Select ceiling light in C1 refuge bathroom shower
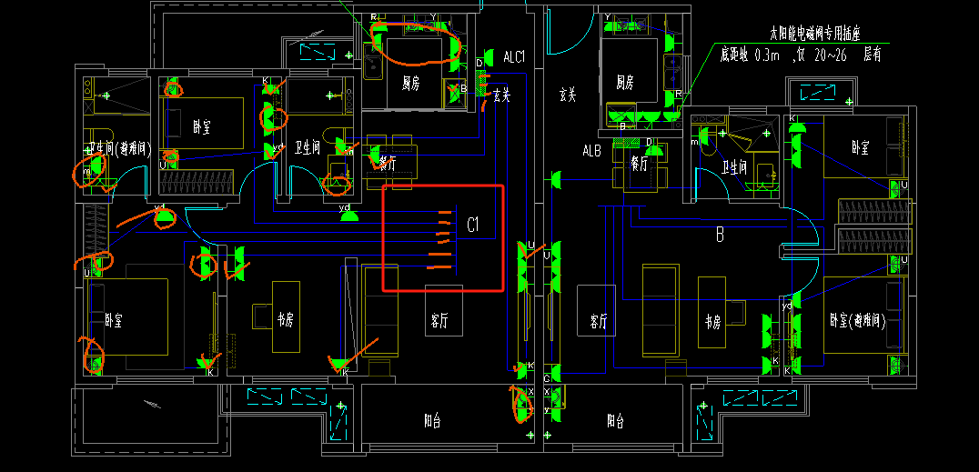This screenshot has height=472, width=979. pyautogui.click(x=106, y=95)
